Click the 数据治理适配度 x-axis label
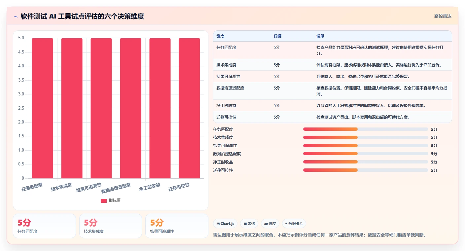The width and height of the screenshot is (465, 251). coord(116,188)
